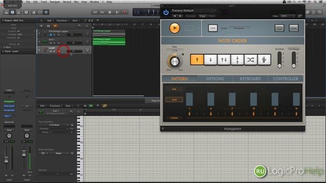This screenshot has width=326, height=183.
Task: Open the Quick Help toolbar button
Action: [26, 12]
